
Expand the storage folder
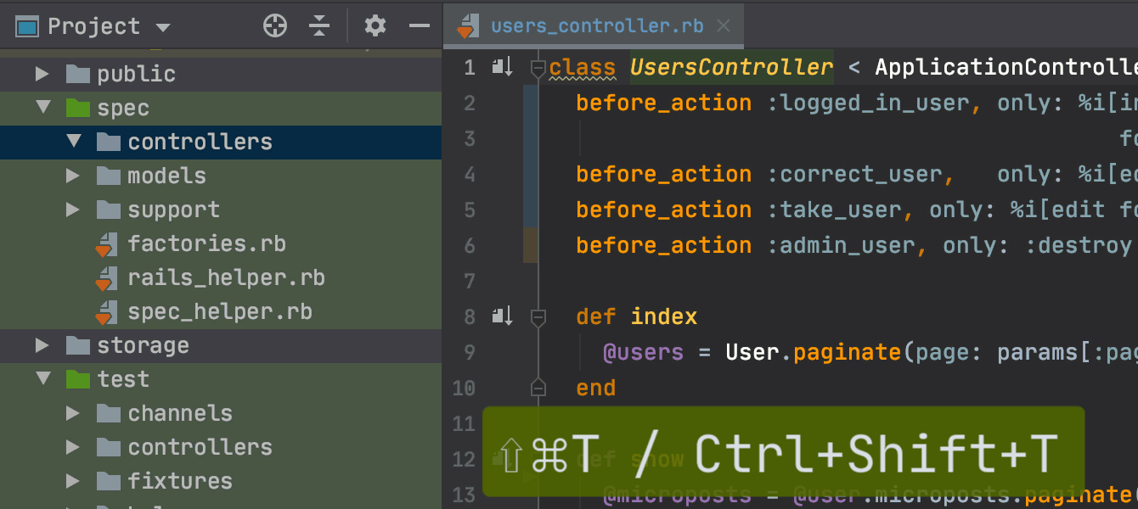point(42,345)
